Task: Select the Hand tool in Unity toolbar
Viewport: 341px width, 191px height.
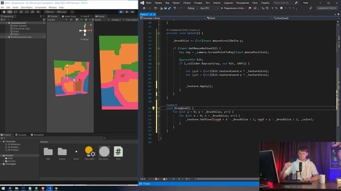Action: (x=4, y=12)
